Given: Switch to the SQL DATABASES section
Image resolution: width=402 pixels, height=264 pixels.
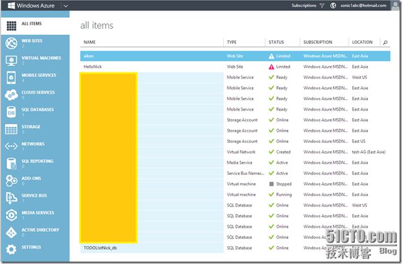Looking at the screenshot, I should click(38, 109).
